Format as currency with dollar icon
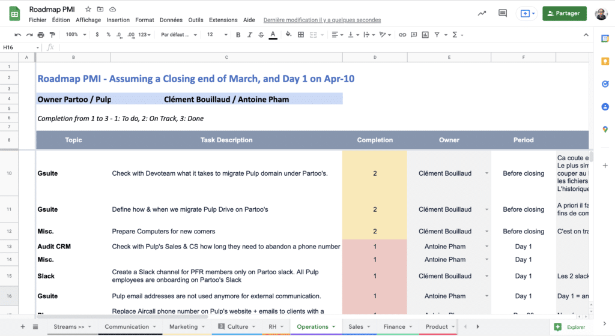The width and height of the screenshot is (615, 336). [97, 35]
